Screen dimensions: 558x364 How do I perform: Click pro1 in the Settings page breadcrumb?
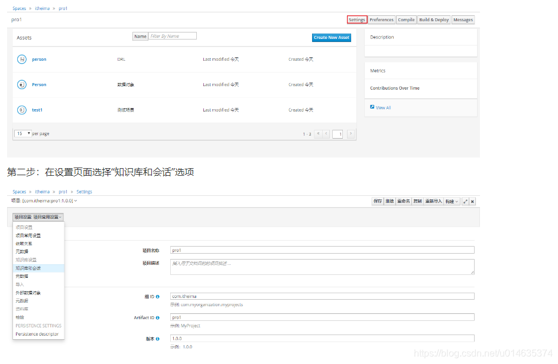tap(63, 192)
